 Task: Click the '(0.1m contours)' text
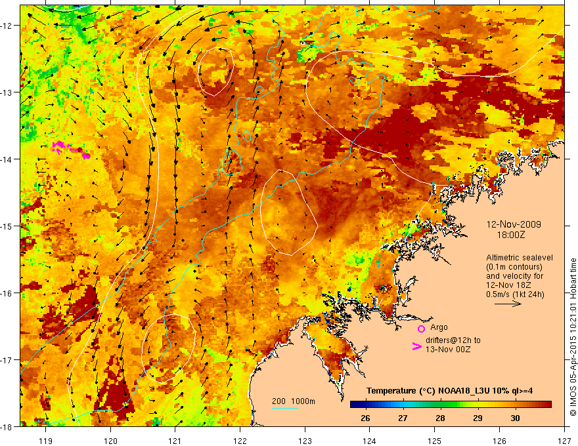coord(514,267)
